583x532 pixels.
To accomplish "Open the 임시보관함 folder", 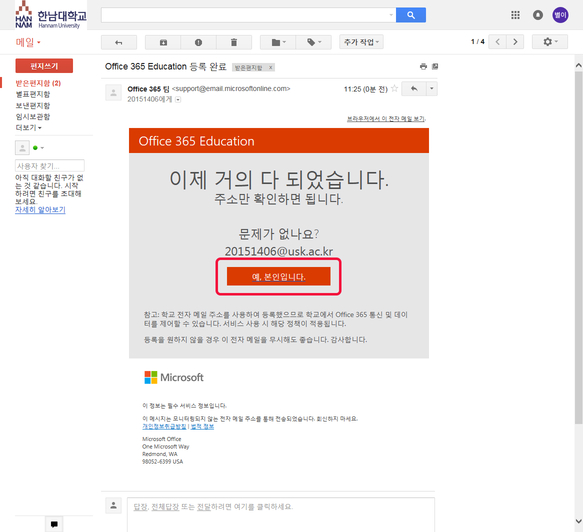I will pyautogui.click(x=33, y=116).
